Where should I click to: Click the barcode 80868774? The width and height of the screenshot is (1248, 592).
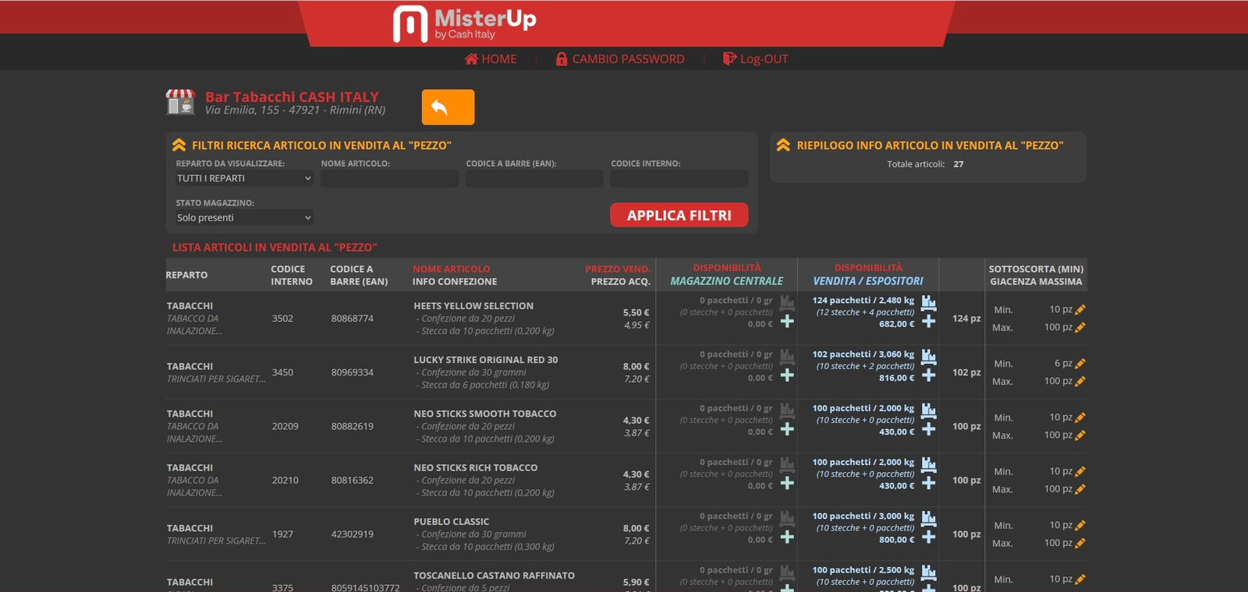pyautogui.click(x=353, y=319)
